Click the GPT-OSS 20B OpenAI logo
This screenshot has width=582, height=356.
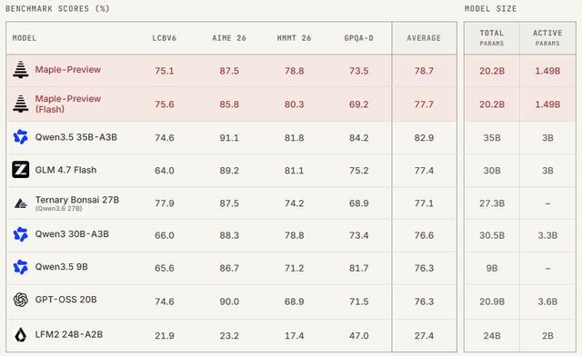[20, 300]
